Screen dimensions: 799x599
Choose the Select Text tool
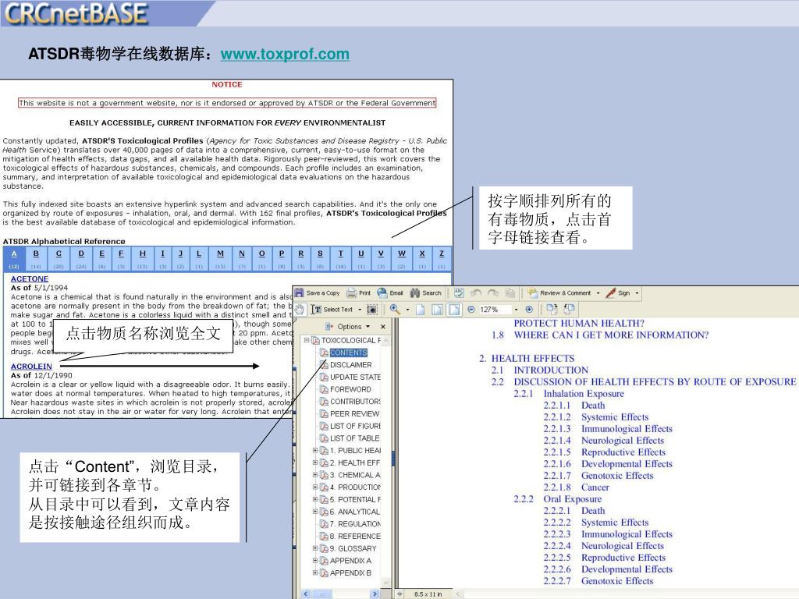[x=331, y=309]
